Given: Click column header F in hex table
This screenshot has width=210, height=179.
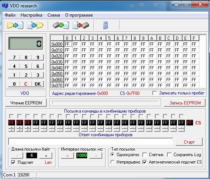Looking at the screenshot, I should point(195,38).
